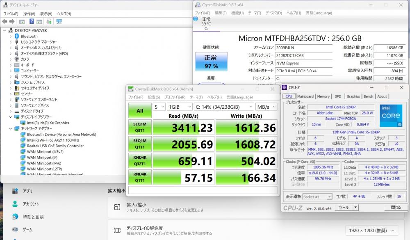Open the ツール dropdown arrow in CPU-Z
Screen dimensions: 410x240
coord(355,208)
